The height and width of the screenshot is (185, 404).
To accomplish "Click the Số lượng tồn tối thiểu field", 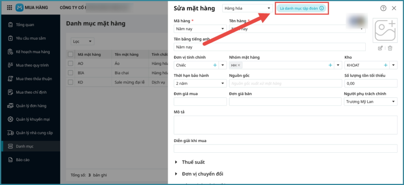I will pos(371,83).
